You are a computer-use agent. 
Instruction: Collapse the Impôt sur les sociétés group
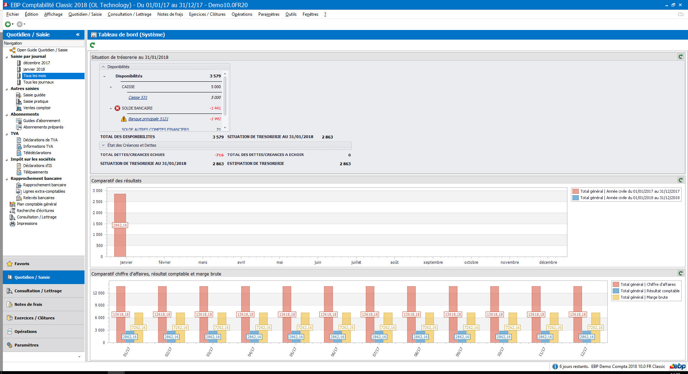coord(6,160)
